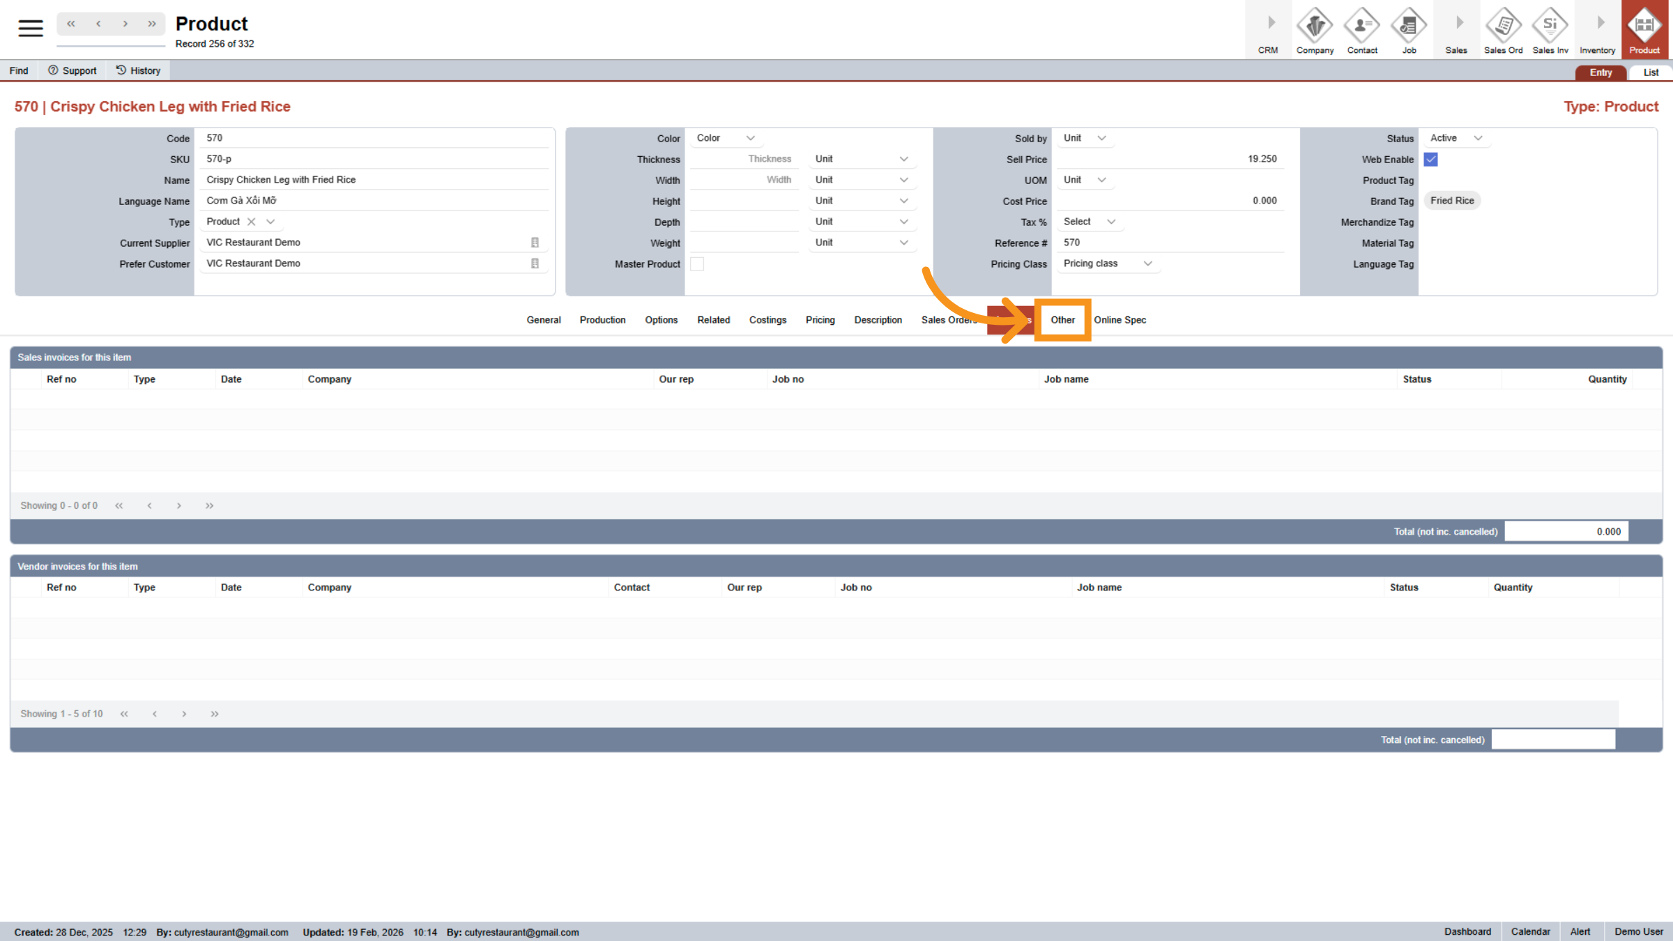Image resolution: width=1673 pixels, height=941 pixels.
Task: Tick the Master Product checkbox
Action: [x=697, y=264]
